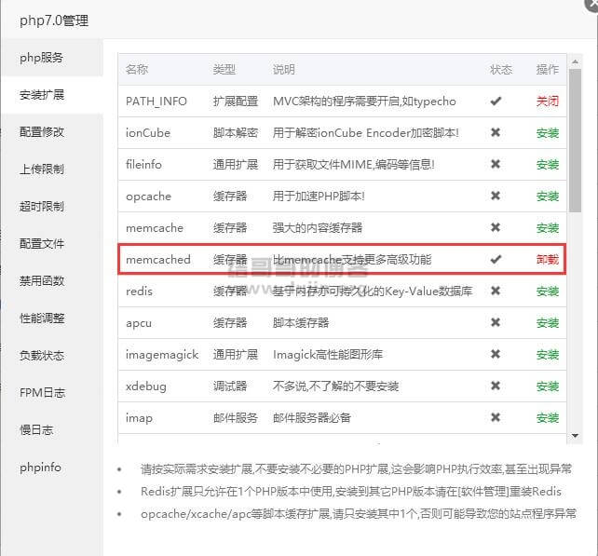The height and width of the screenshot is (556, 598).
Task: Install the redis extension
Action: 548,291
